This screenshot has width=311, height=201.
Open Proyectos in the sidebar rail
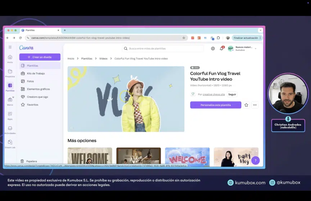click(x=10, y=73)
